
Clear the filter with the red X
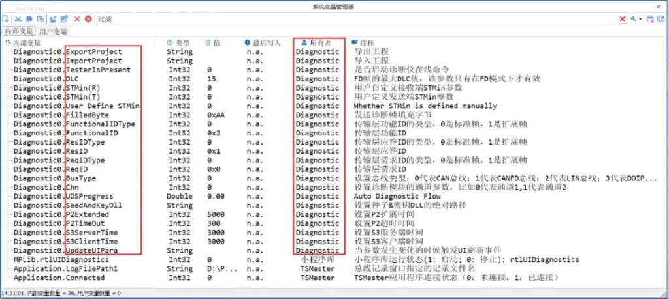623,19
